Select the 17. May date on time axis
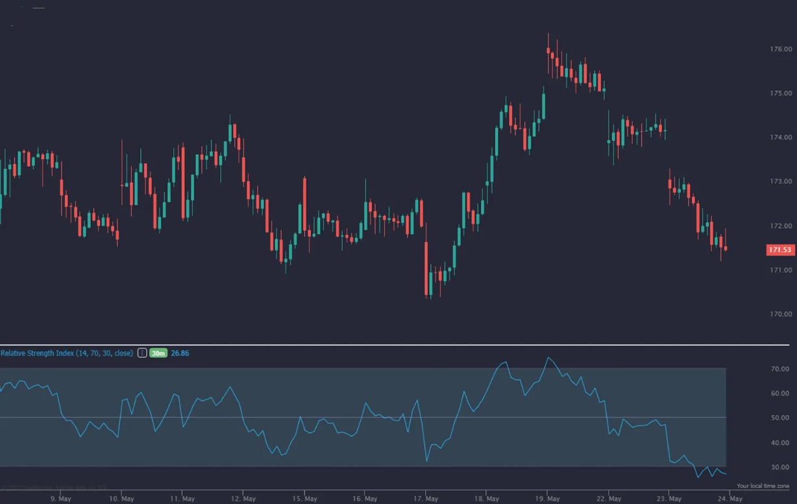 tap(427, 499)
